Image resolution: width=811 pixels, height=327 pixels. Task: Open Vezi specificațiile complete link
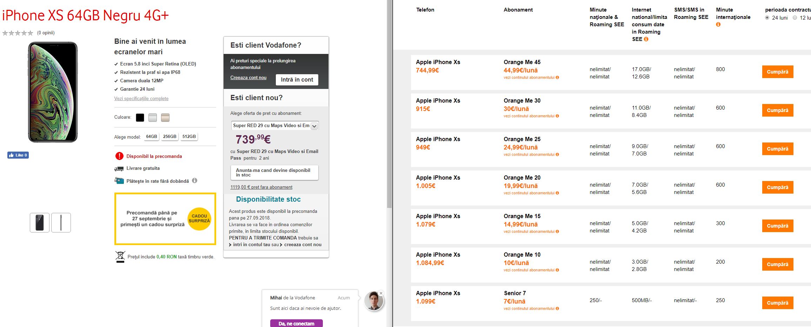point(141,99)
